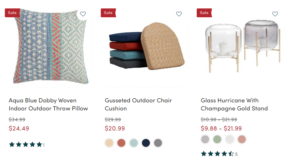287x163 pixels.
Task: Select beige cushion color swatch
Action: tap(109, 143)
